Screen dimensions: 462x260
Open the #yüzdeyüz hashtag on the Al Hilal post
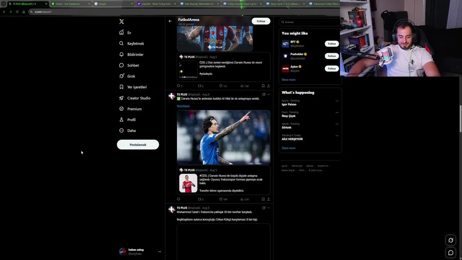pyautogui.click(x=183, y=106)
